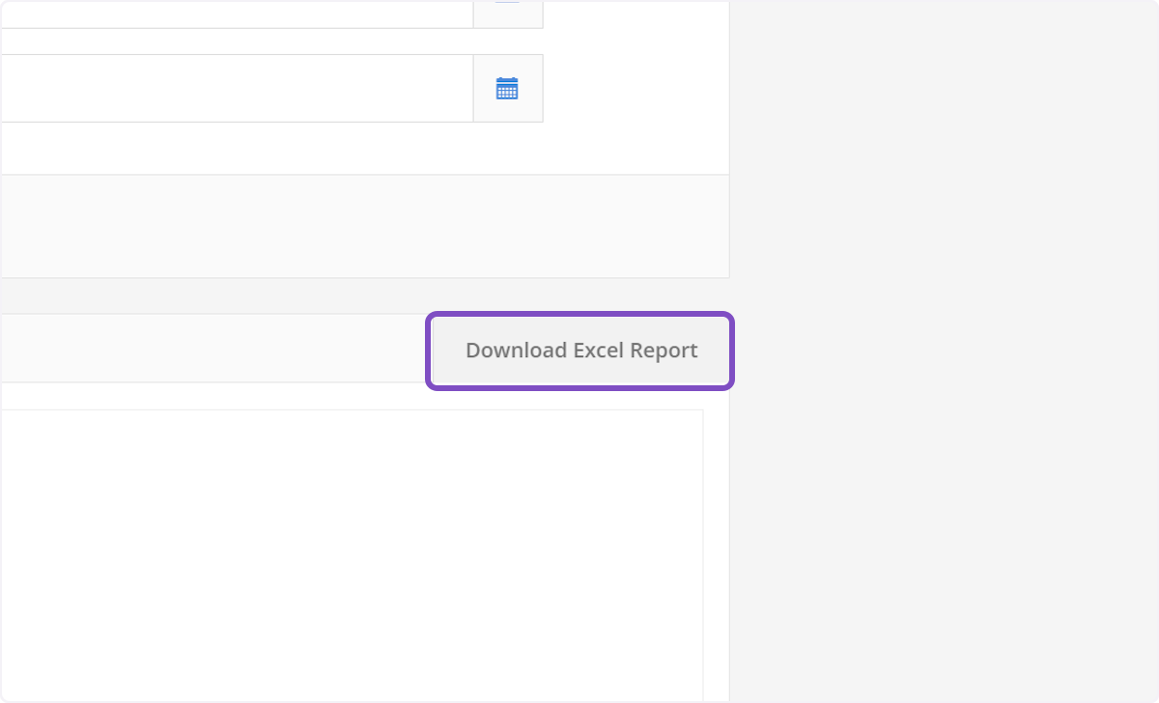Open the date picker beside the second field
Viewport: 1159px width, 703px height.
click(507, 88)
